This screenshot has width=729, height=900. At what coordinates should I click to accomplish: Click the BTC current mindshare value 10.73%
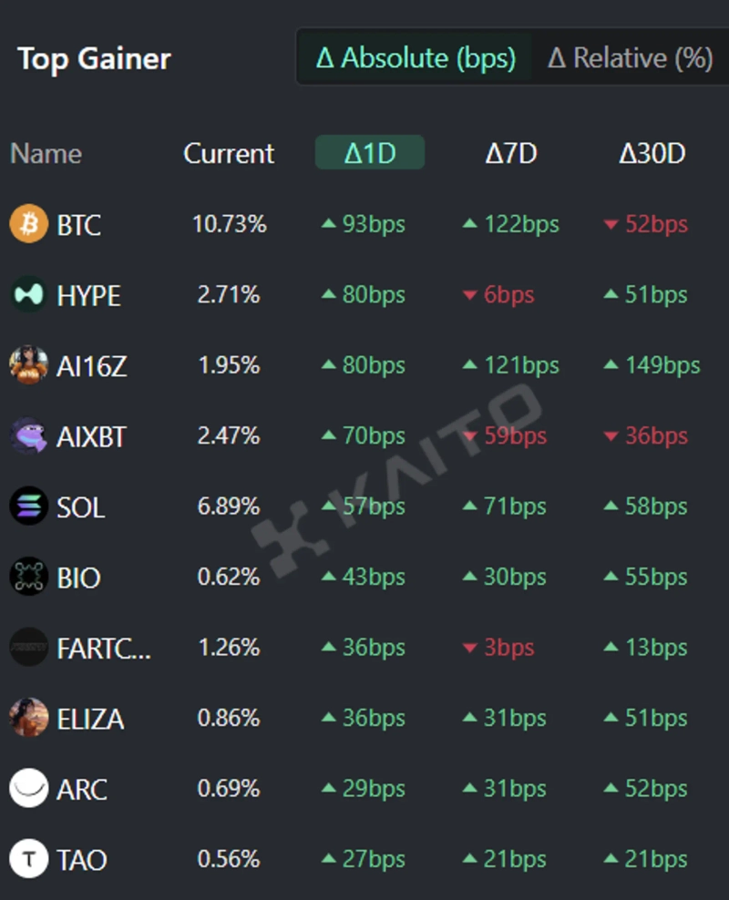[230, 224]
